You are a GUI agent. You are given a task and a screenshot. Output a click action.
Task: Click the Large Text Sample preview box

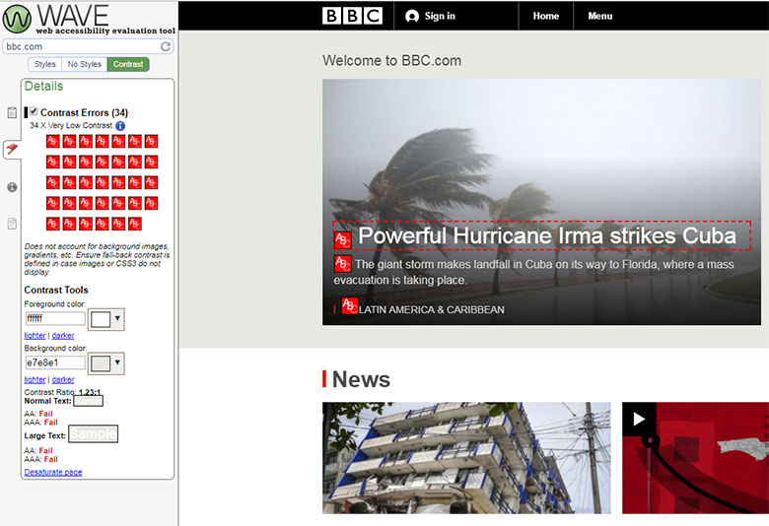[94, 433]
